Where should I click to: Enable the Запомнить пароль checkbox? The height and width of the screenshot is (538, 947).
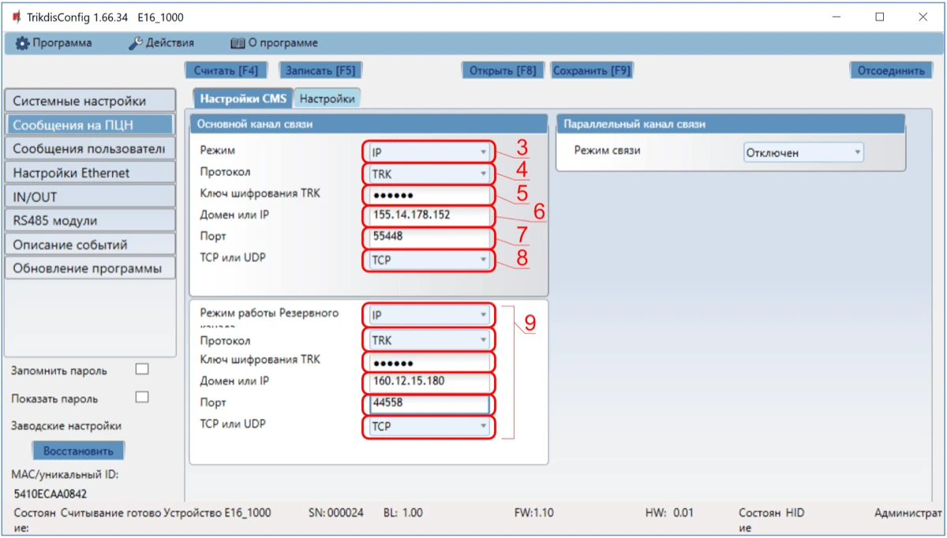pos(142,369)
